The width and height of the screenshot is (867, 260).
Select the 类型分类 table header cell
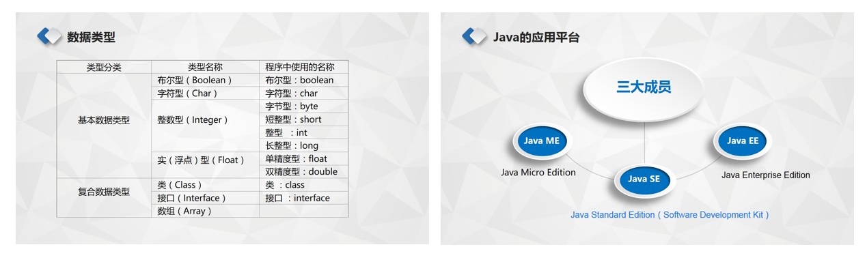[104, 67]
